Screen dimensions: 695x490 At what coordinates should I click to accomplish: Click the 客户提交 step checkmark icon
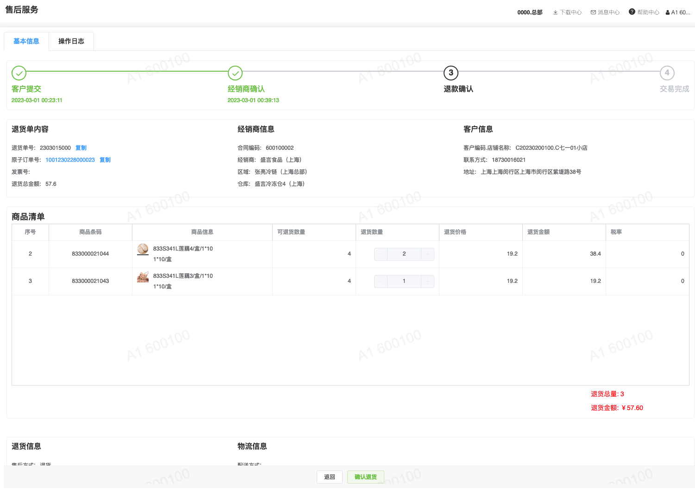click(19, 73)
